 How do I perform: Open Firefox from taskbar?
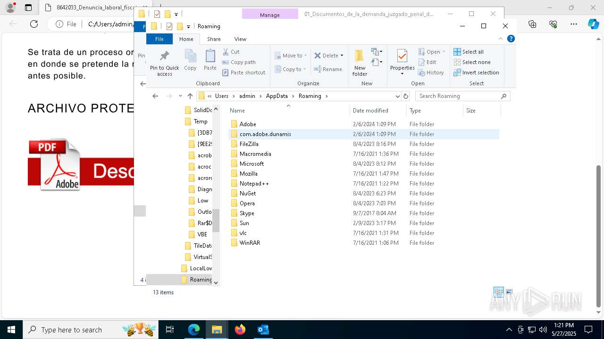tap(240, 330)
